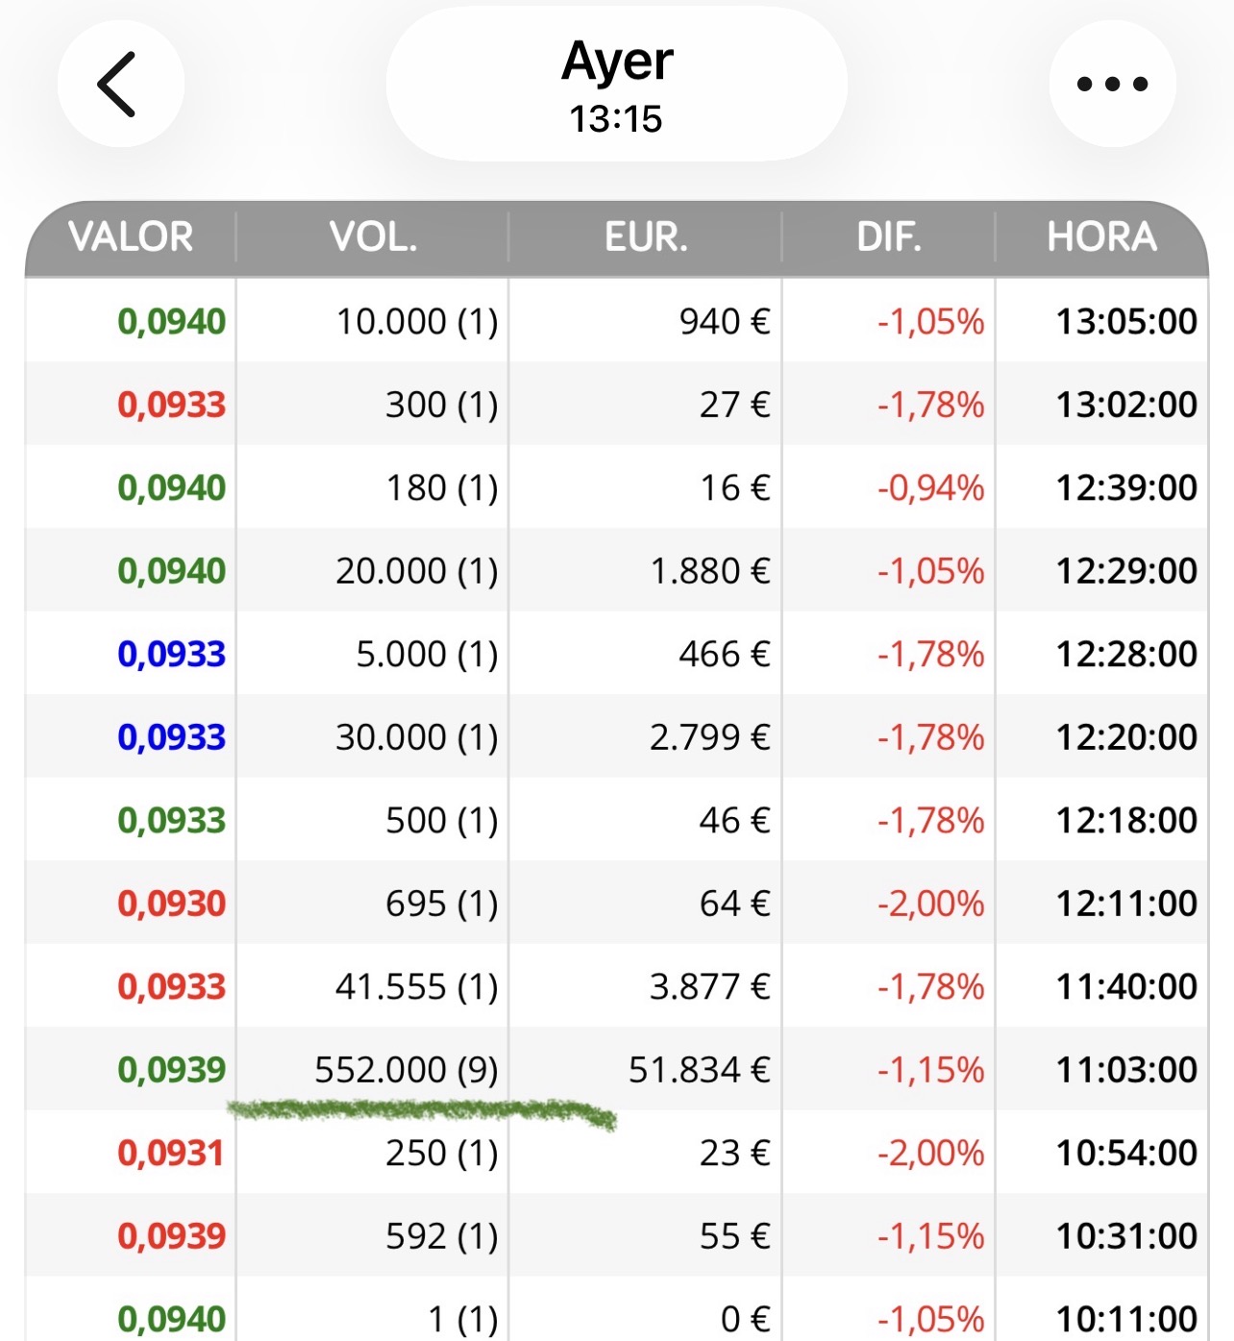Click amount 64 €

tap(735, 904)
